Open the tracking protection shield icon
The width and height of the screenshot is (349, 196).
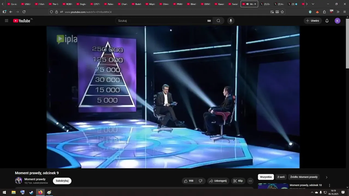click(52, 12)
